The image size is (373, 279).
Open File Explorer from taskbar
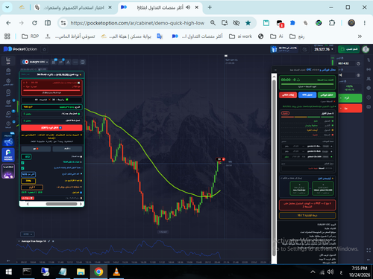pyautogui.click(x=81, y=272)
